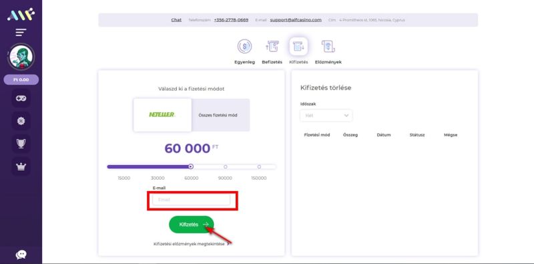Click the Alf casino logo
The width and height of the screenshot is (534, 264).
(x=21, y=14)
